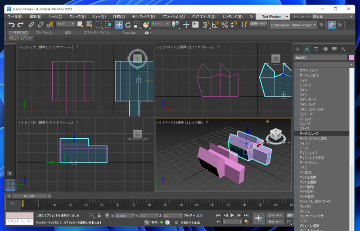Activate the Select and Rotate tool
Image resolution: width=360 pixels, height=231 pixels.
click(x=128, y=25)
